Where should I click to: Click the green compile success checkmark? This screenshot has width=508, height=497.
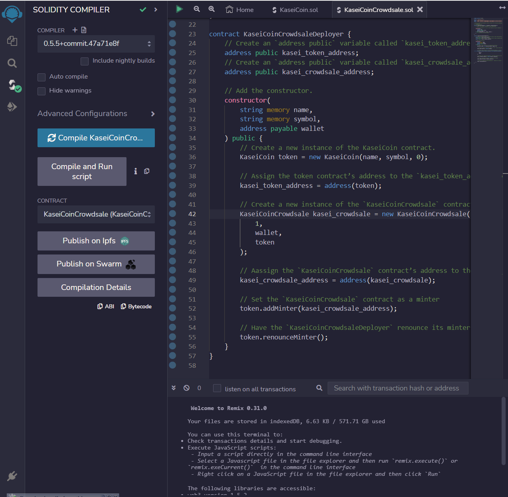143,10
